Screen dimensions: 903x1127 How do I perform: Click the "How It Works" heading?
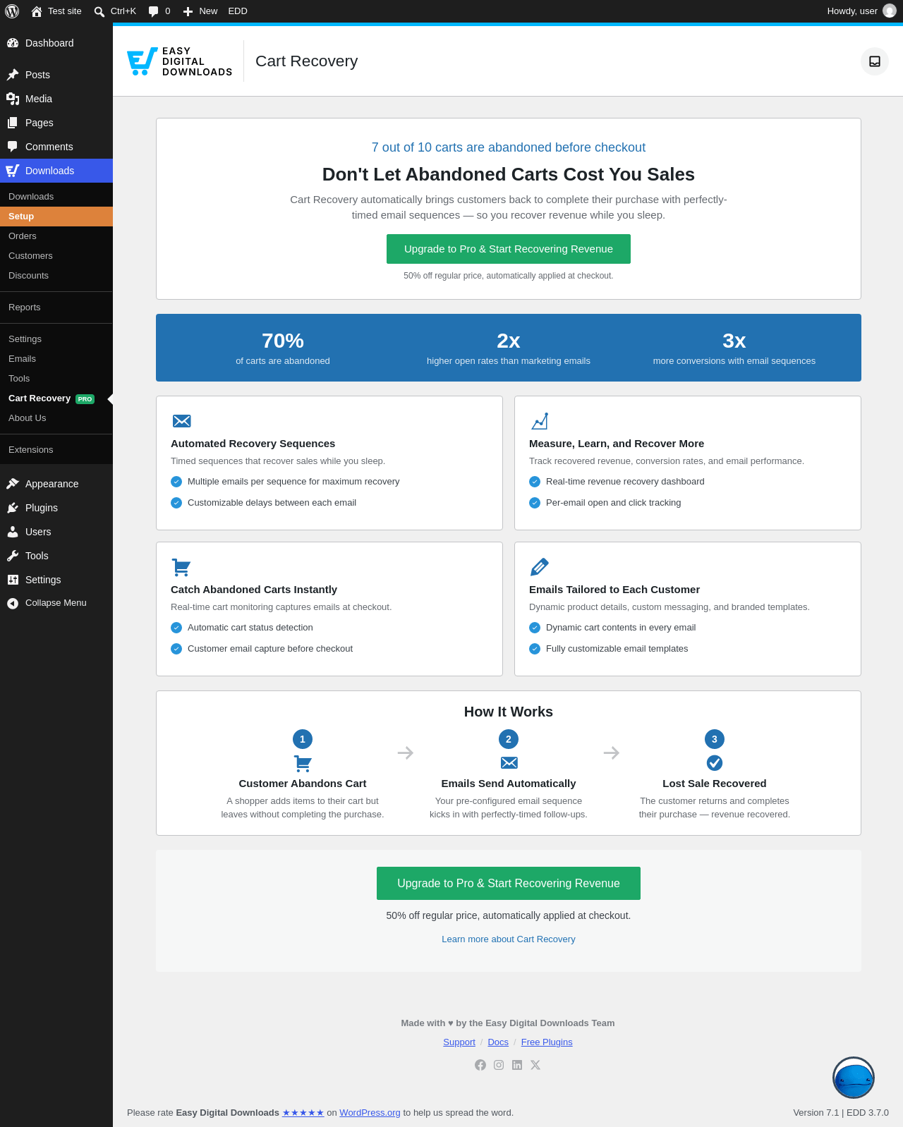tap(509, 712)
